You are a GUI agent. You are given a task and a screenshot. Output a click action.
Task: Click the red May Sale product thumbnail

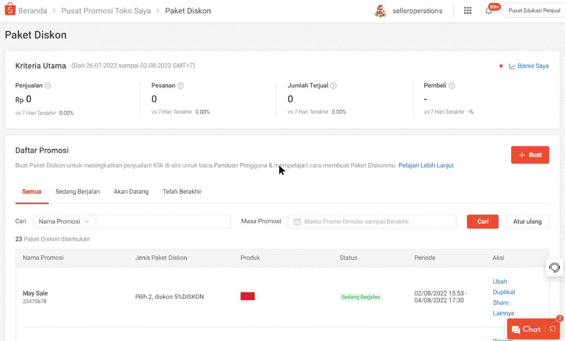pyautogui.click(x=247, y=297)
